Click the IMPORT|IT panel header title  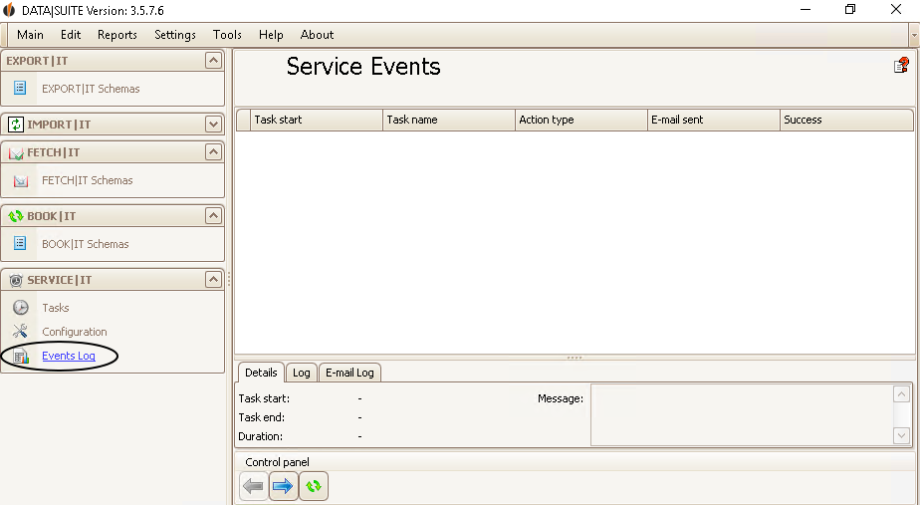coord(59,125)
